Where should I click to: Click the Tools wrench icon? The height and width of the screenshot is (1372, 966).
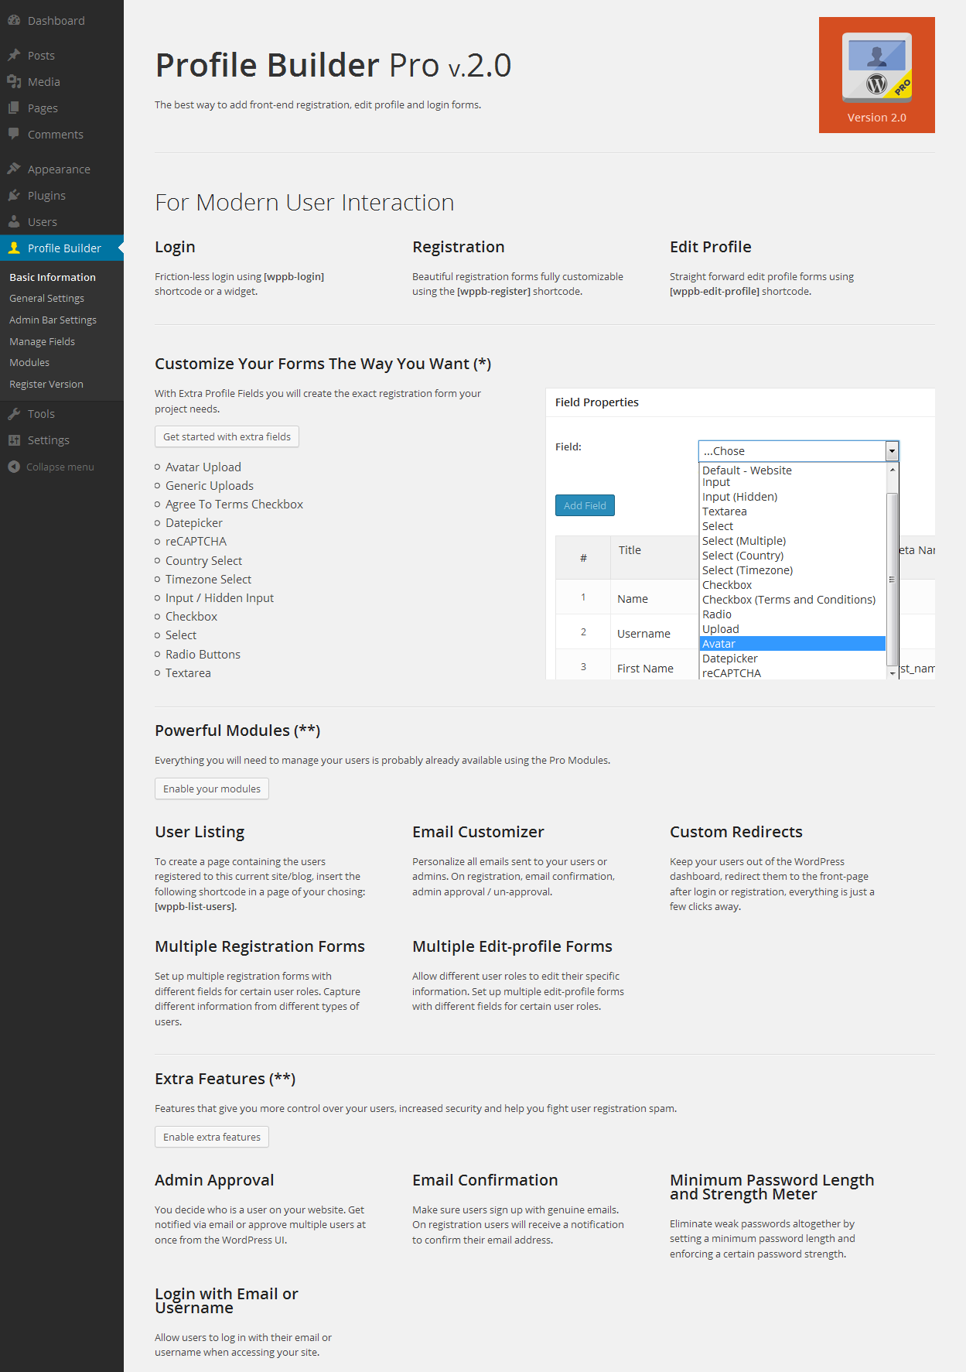click(x=14, y=413)
